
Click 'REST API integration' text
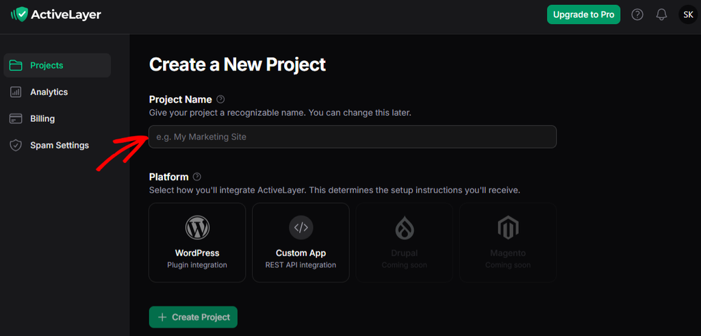click(301, 265)
